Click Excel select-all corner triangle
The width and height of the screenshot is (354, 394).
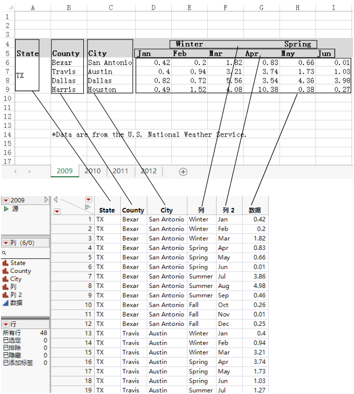(10, 8)
